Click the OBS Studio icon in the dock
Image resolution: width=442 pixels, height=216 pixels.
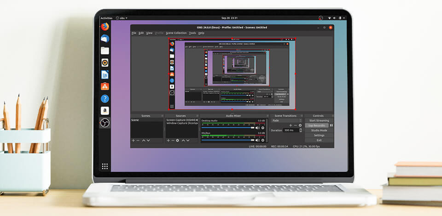coord(105,123)
